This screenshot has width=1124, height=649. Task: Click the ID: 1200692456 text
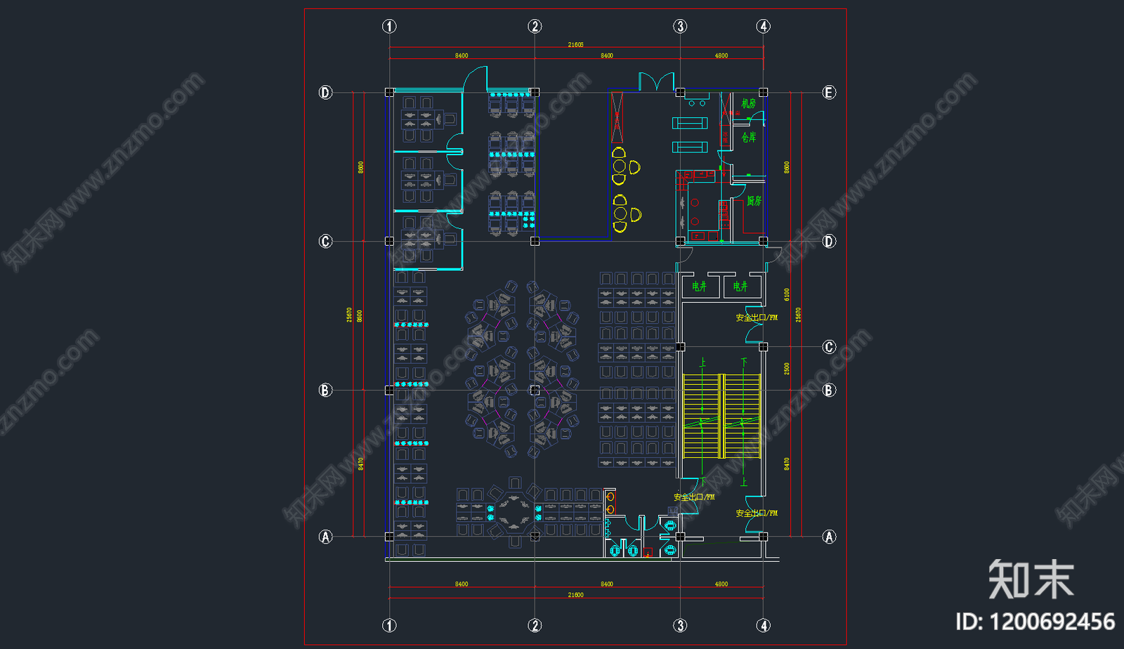tap(1035, 622)
